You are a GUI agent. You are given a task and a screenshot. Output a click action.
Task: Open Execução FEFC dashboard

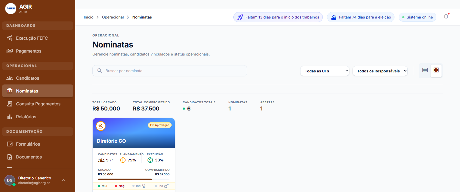coord(38,38)
